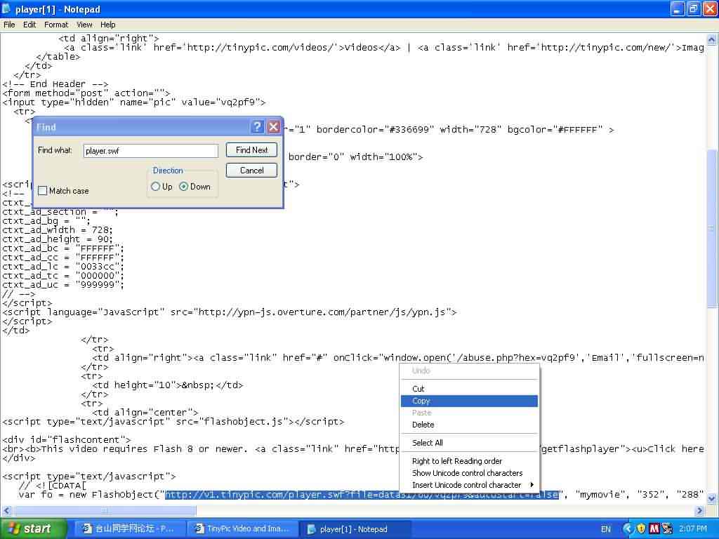The width and height of the screenshot is (719, 539).
Task: Click the network computers icon in tray
Action: [666, 528]
